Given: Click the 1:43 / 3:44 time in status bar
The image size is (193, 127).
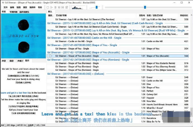Looking at the screenshot, I should click(40, 125).
